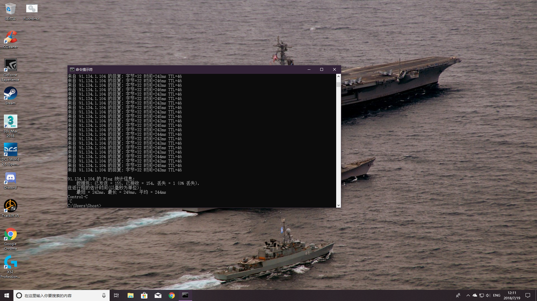This screenshot has height=301, width=537.
Task: Click the Command Prompt title bar icon
Action: [72, 69]
